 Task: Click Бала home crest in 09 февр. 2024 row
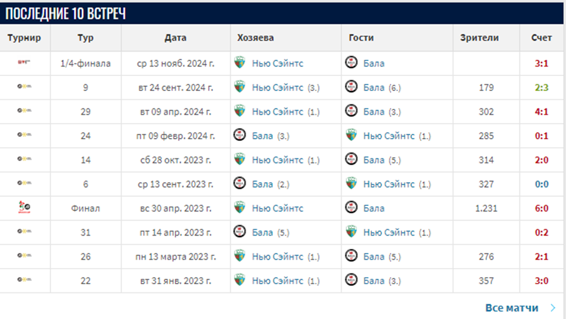(239, 136)
